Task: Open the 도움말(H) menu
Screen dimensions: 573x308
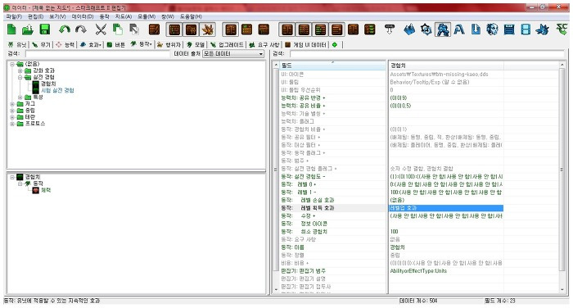Action: pyautogui.click(x=191, y=16)
